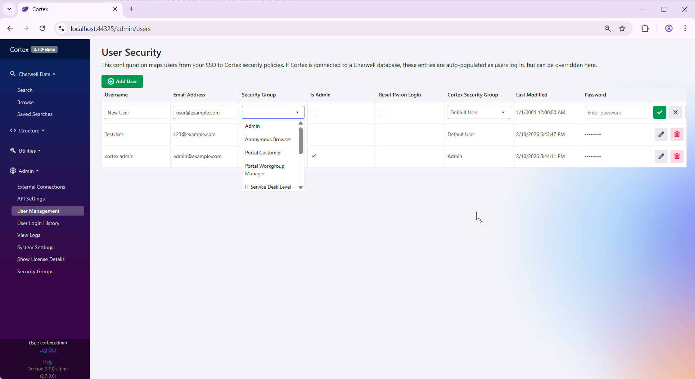Screen dimensions: 695x379
Task: Open the Cortex Security Group dropdown
Action: 478,112
